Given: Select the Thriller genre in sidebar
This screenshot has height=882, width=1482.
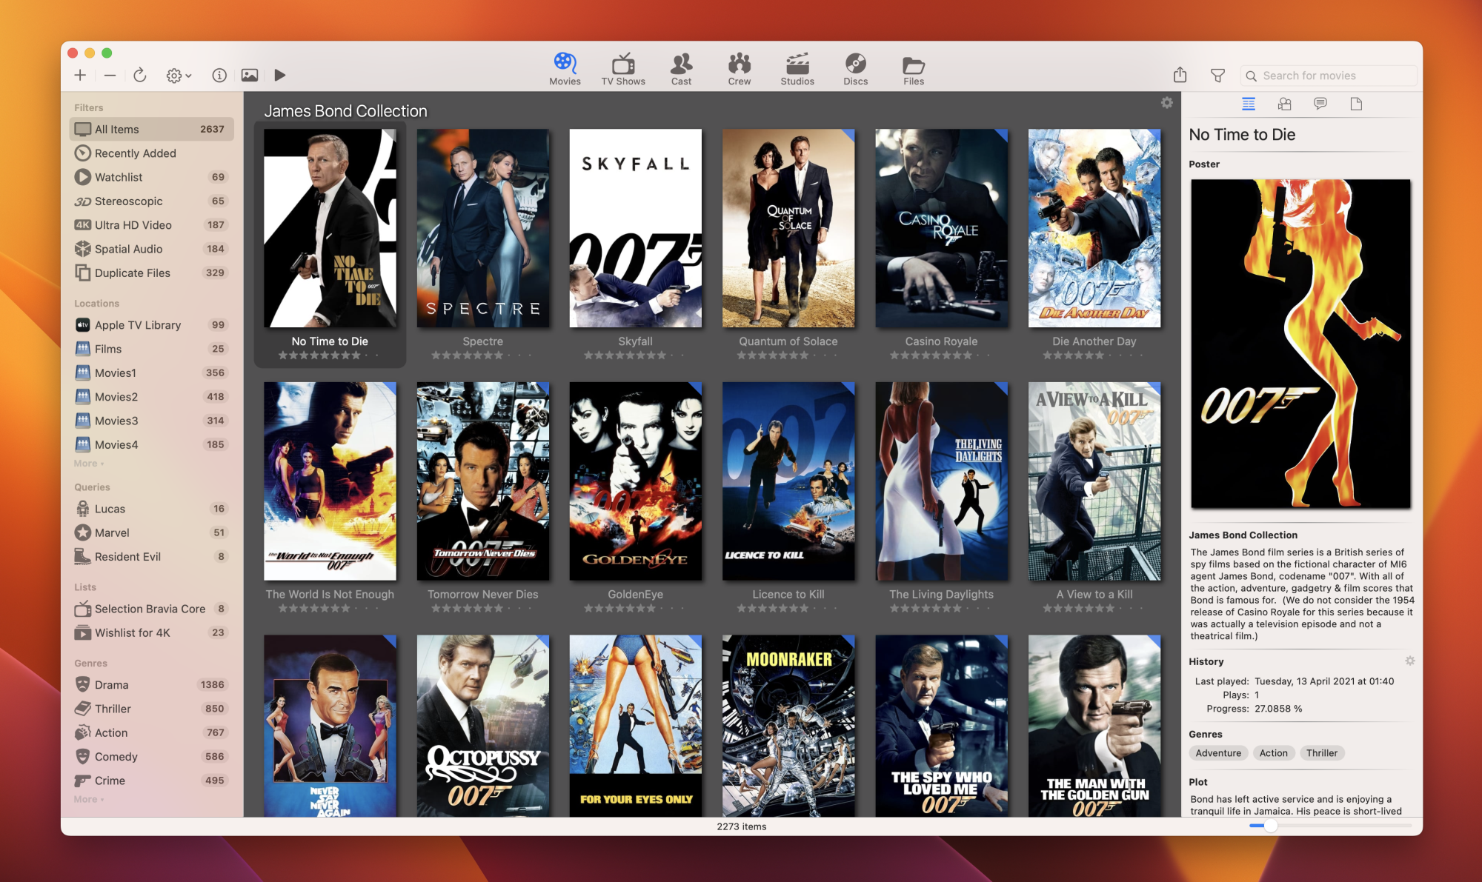Looking at the screenshot, I should 152,709.
